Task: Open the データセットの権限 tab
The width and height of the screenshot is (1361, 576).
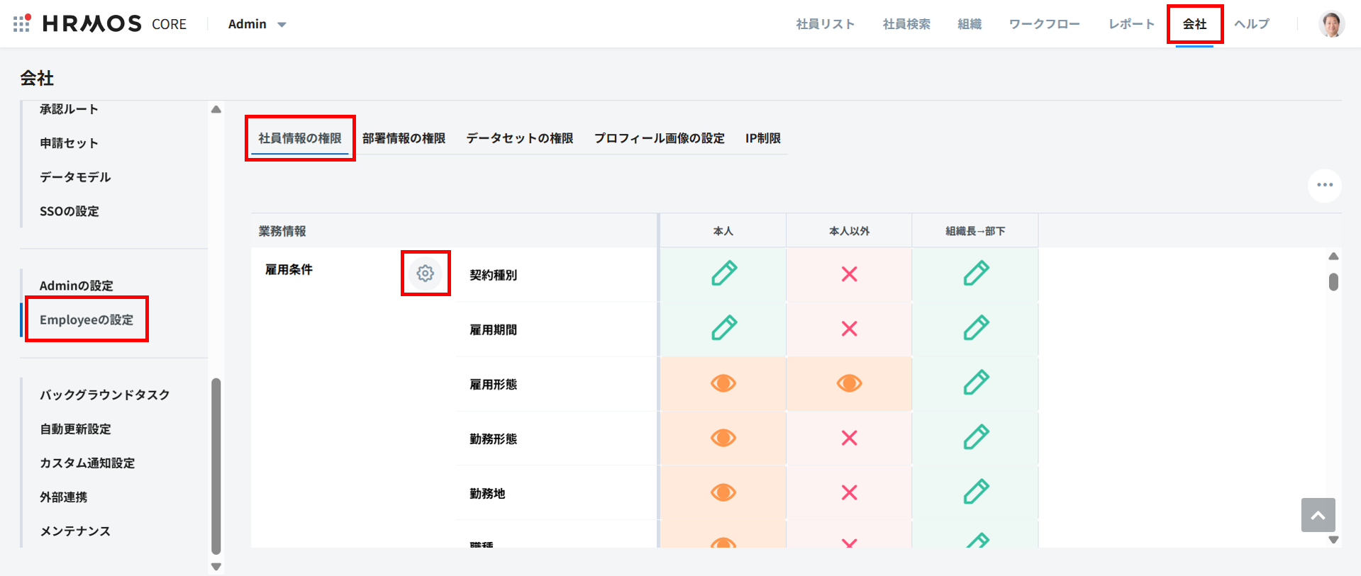Action: (519, 138)
